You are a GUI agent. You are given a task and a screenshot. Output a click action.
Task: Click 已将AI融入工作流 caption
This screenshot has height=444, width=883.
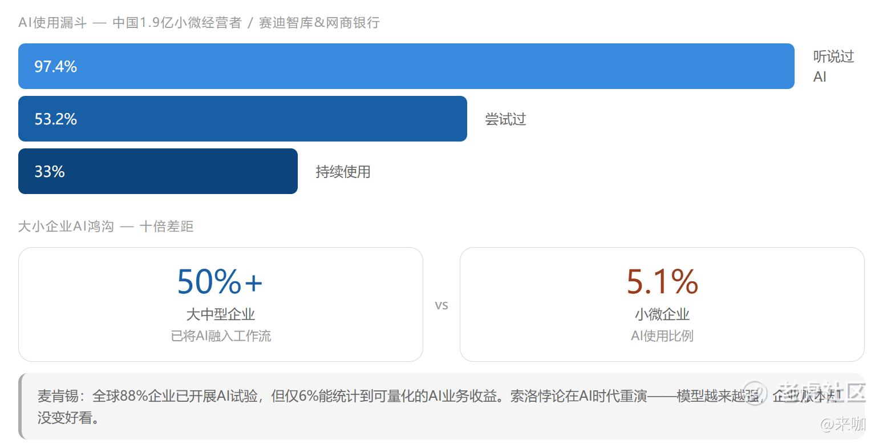point(221,336)
